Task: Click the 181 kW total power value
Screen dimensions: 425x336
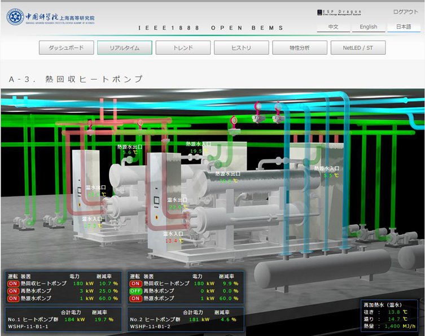Action: (199, 320)
